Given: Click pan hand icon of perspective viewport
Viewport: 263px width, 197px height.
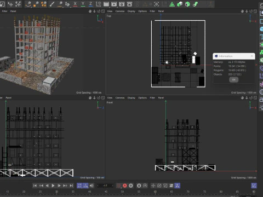Looking at the screenshot, I should [90, 11].
